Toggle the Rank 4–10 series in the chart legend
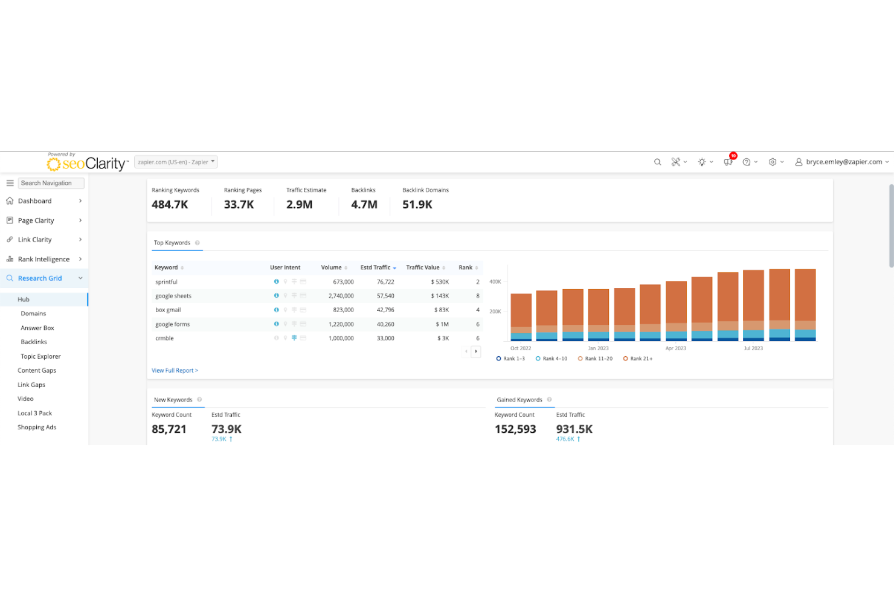The image size is (894, 596). [552, 358]
